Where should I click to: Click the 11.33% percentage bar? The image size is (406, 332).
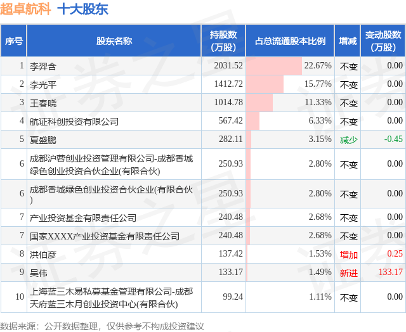tap(259, 103)
